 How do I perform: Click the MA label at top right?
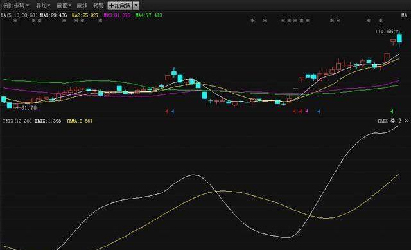pyautogui.click(x=404, y=15)
